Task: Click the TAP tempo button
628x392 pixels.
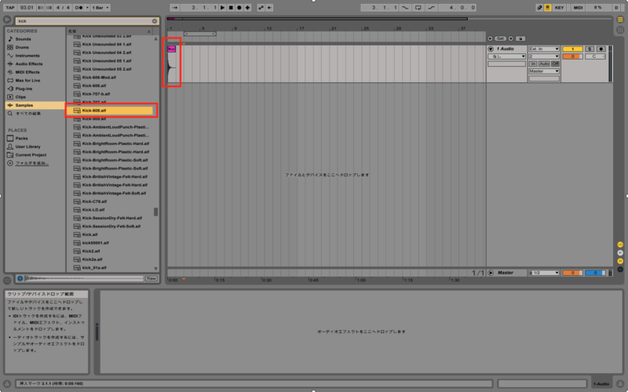Action: point(10,8)
